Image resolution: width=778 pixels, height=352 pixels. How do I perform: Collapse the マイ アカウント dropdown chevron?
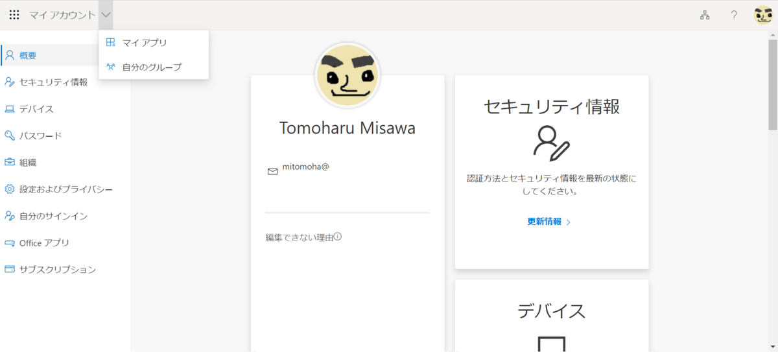[106, 15]
